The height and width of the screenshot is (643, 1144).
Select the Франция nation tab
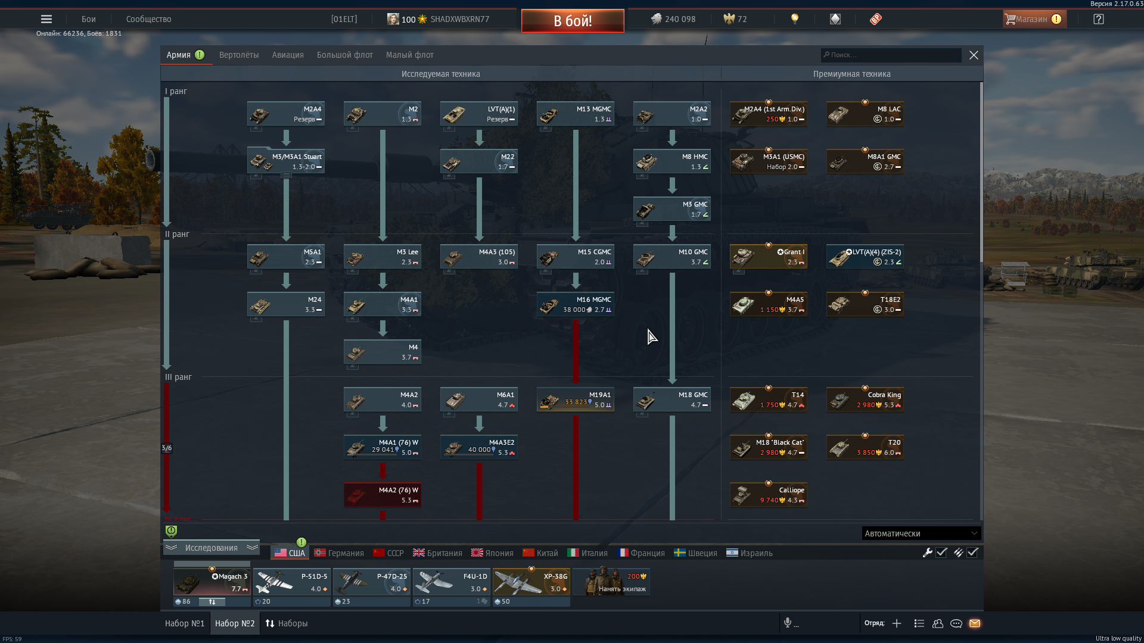click(x=641, y=553)
